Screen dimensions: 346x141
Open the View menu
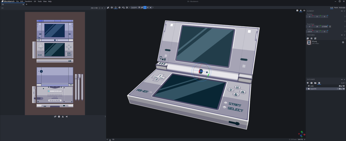[45, 1]
